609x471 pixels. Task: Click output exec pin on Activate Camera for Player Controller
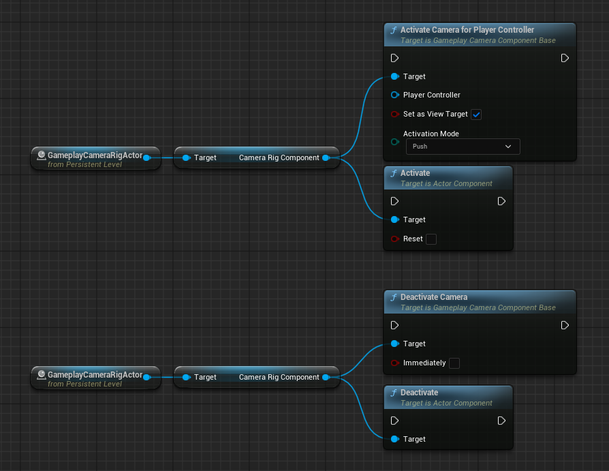click(x=565, y=58)
